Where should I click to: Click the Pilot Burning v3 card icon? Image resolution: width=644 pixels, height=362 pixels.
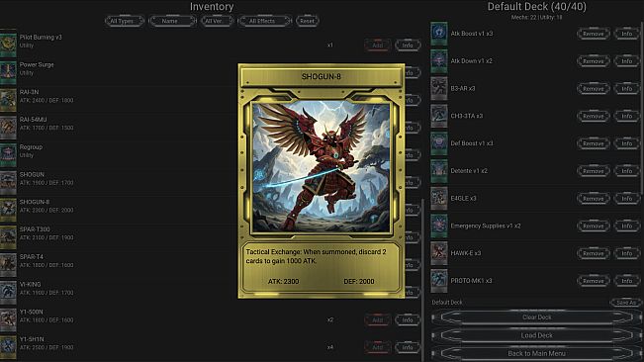pyautogui.click(x=8, y=45)
